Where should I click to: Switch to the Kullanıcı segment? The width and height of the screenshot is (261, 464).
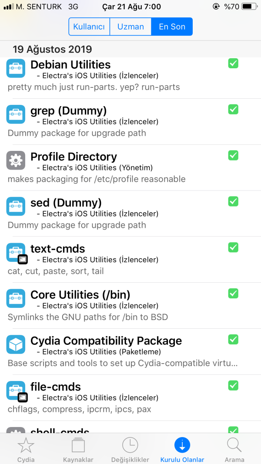click(x=89, y=27)
